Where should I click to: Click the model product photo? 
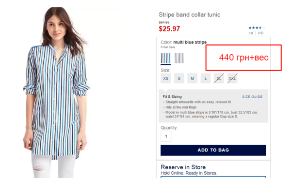[x=56, y=92]
